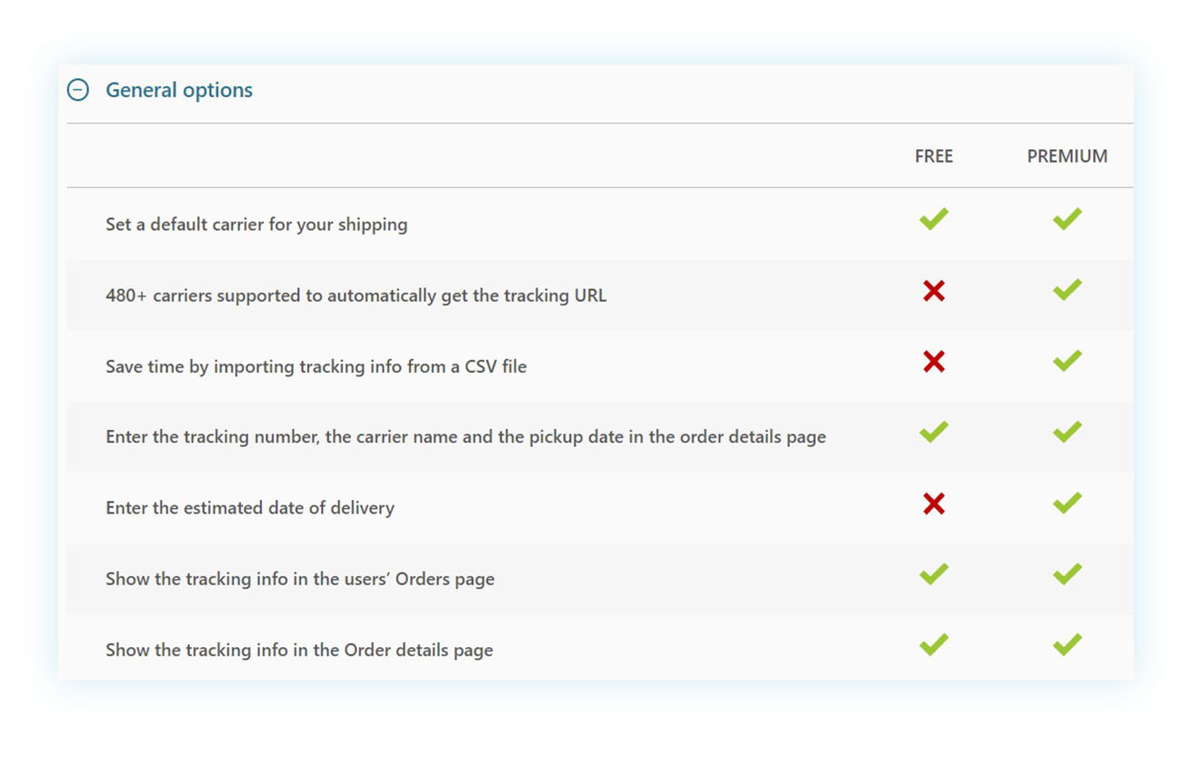Image resolution: width=1182 pixels, height=768 pixels.
Task: Click the Save time importing tracking info row
Action: pyautogui.click(x=315, y=366)
